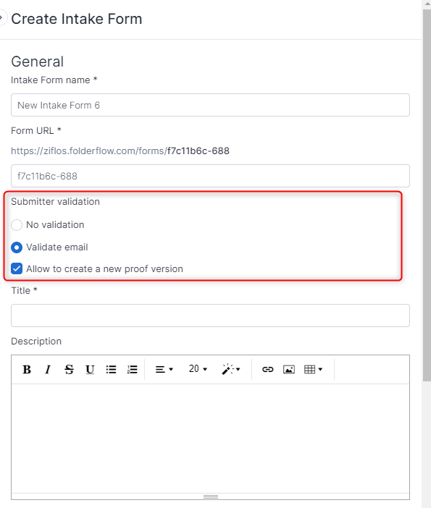Open the paragraph alignment dropdown
The image size is (431, 508).
pyautogui.click(x=164, y=369)
